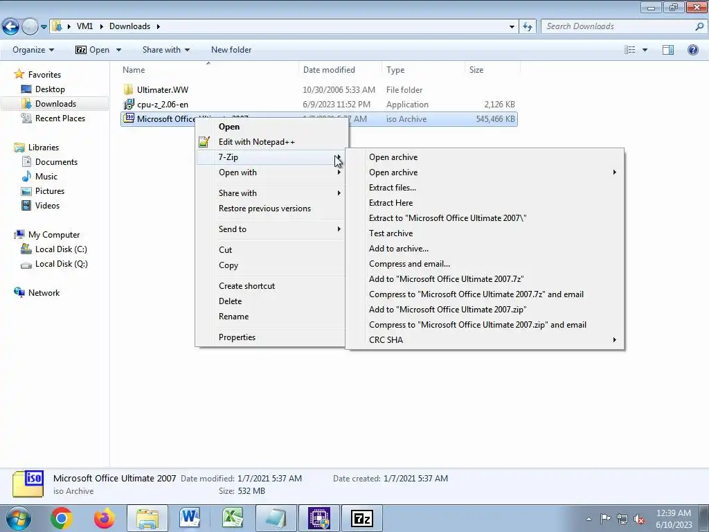Click Open with in context menu
Image resolution: width=709 pixels, height=532 pixels.
[x=237, y=172]
